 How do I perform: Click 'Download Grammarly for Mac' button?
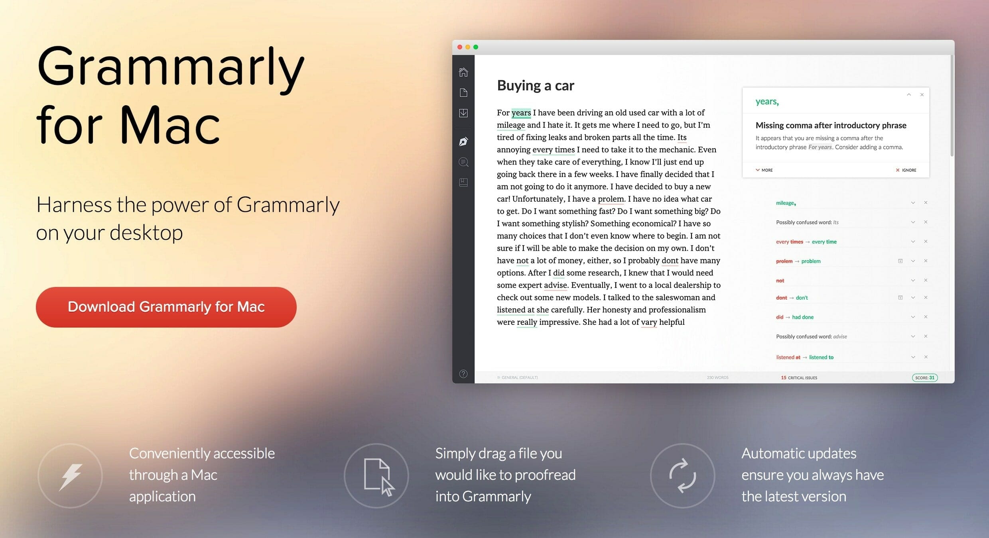tap(167, 305)
